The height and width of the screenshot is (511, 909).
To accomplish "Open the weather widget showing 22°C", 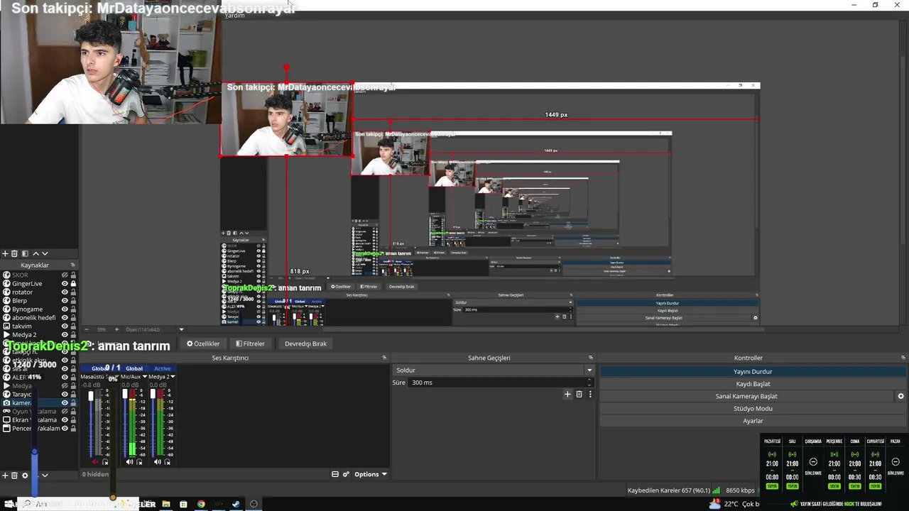I will (x=735, y=504).
